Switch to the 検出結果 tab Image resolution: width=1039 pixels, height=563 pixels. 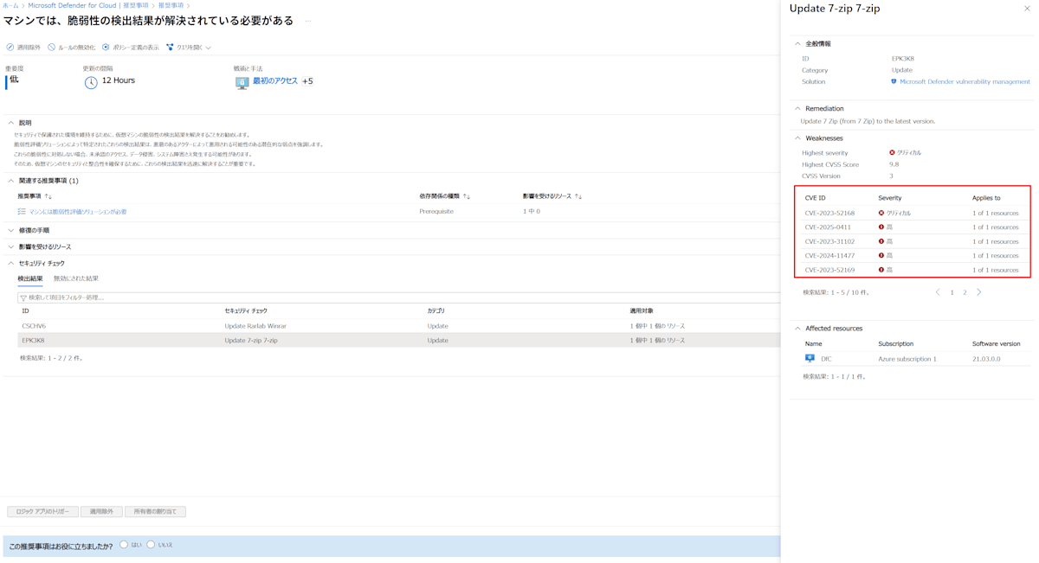(30, 278)
